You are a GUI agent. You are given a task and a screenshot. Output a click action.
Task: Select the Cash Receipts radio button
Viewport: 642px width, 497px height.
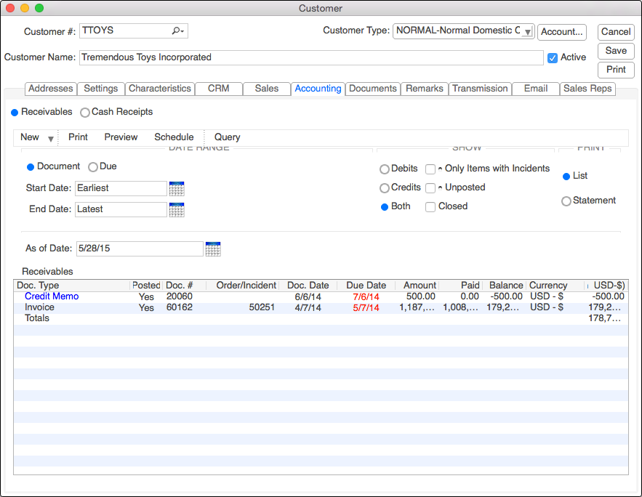85,113
